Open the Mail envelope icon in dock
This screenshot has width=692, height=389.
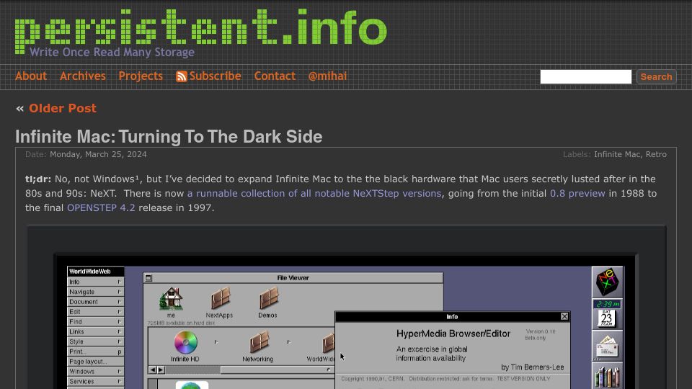(607, 346)
